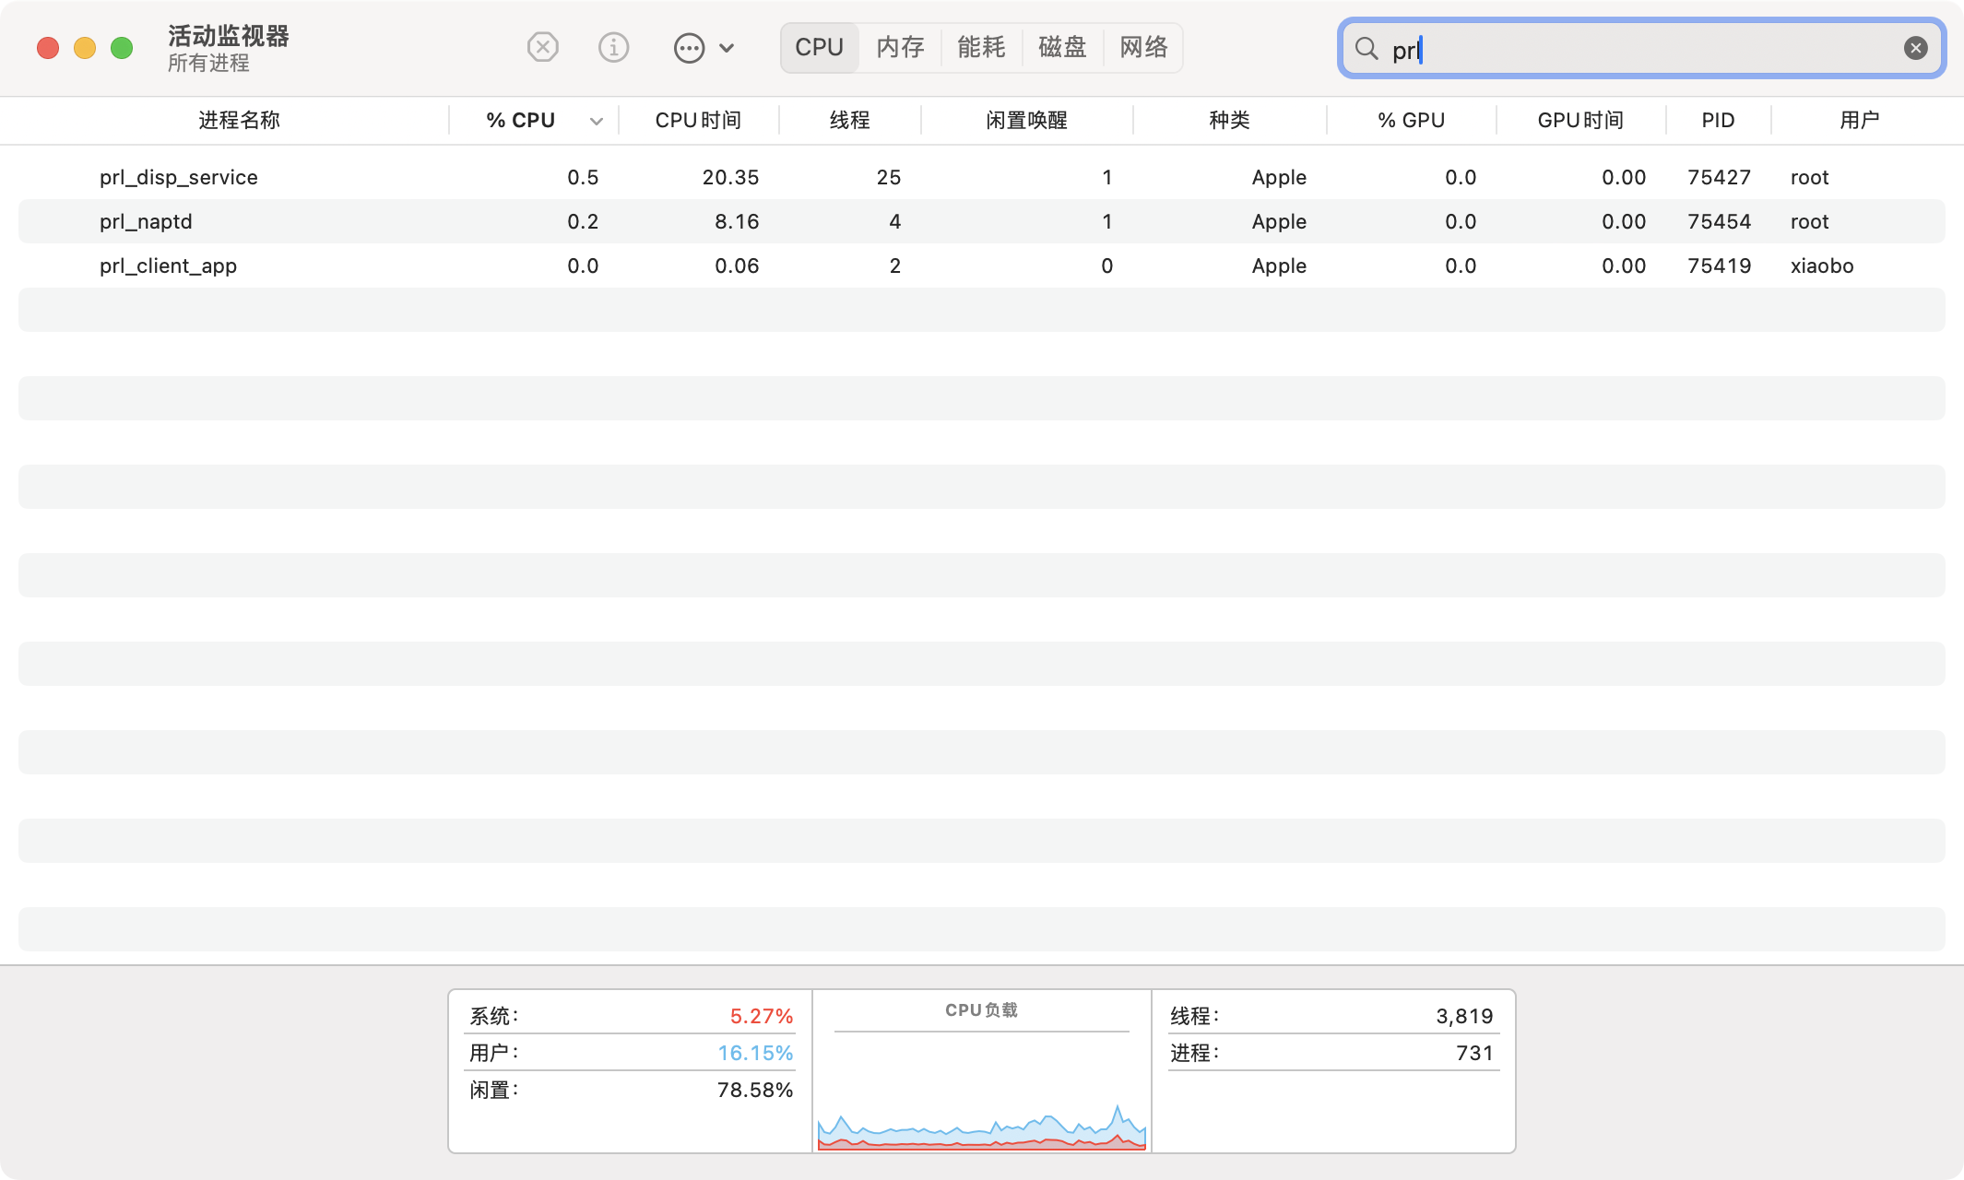Viewport: 1964px width, 1180px height.
Task: Clear the search field text
Action: [1915, 48]
